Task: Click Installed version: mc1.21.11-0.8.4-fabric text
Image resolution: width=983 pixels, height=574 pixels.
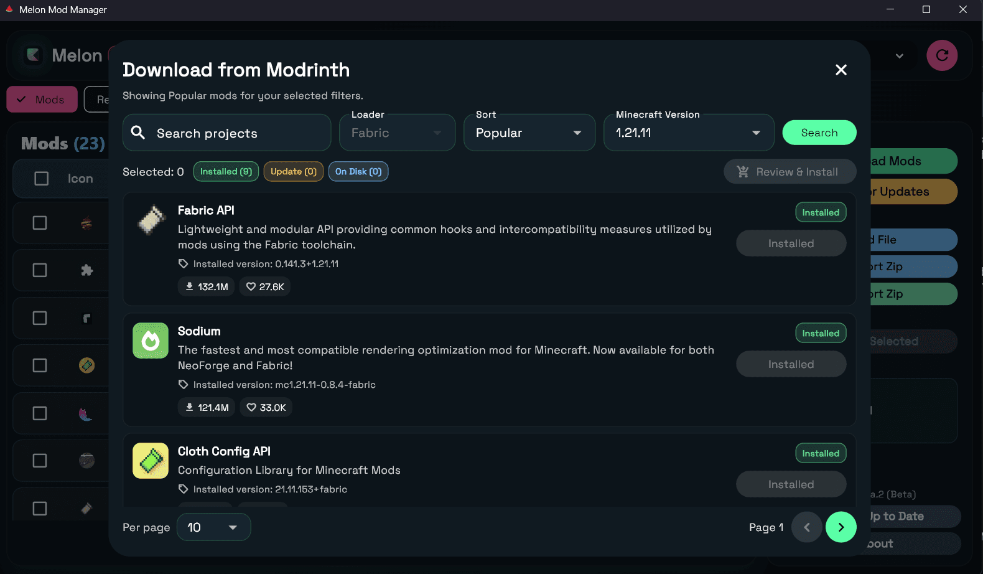Action: coord(284,385)
